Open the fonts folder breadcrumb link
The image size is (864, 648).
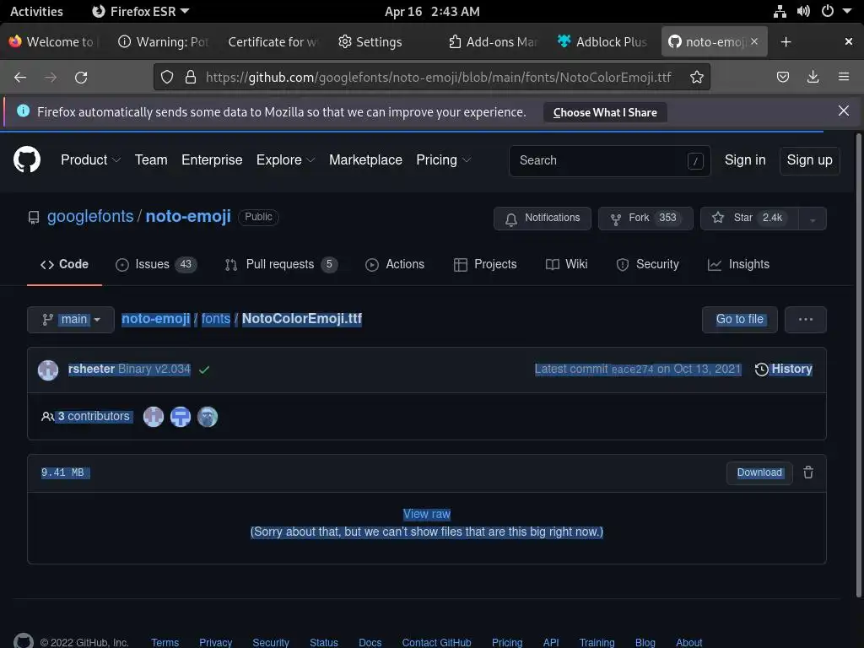click(216, 319)
